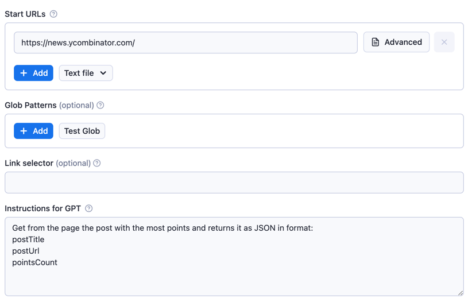
Task: Click the Glob Patterns help question mark
Action: (x=100, y=105)
